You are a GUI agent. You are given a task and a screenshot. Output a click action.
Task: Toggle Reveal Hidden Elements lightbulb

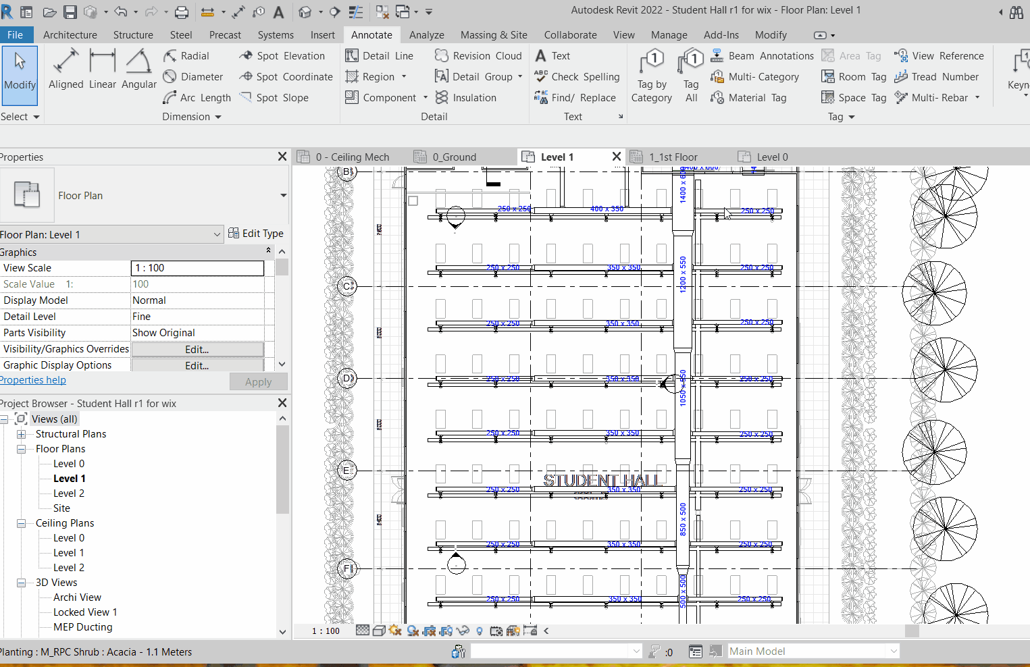(480, 631)
